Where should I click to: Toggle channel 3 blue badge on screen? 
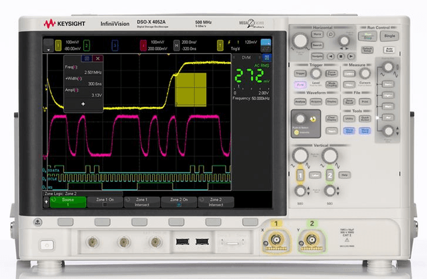115,45
